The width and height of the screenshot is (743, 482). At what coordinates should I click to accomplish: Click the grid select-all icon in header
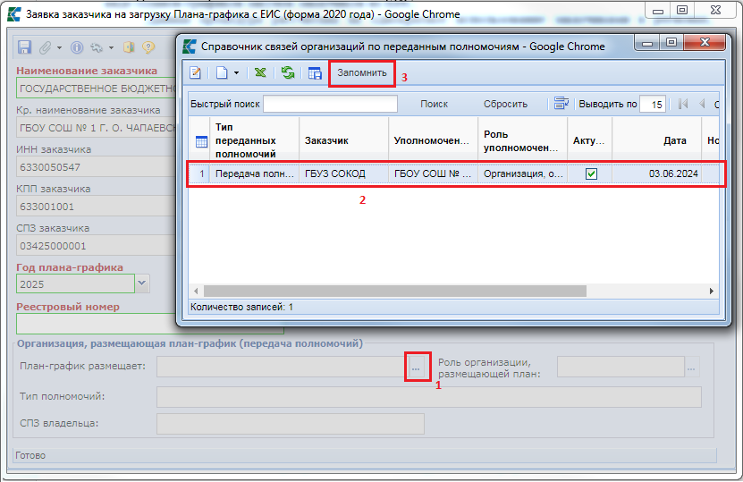201,141
